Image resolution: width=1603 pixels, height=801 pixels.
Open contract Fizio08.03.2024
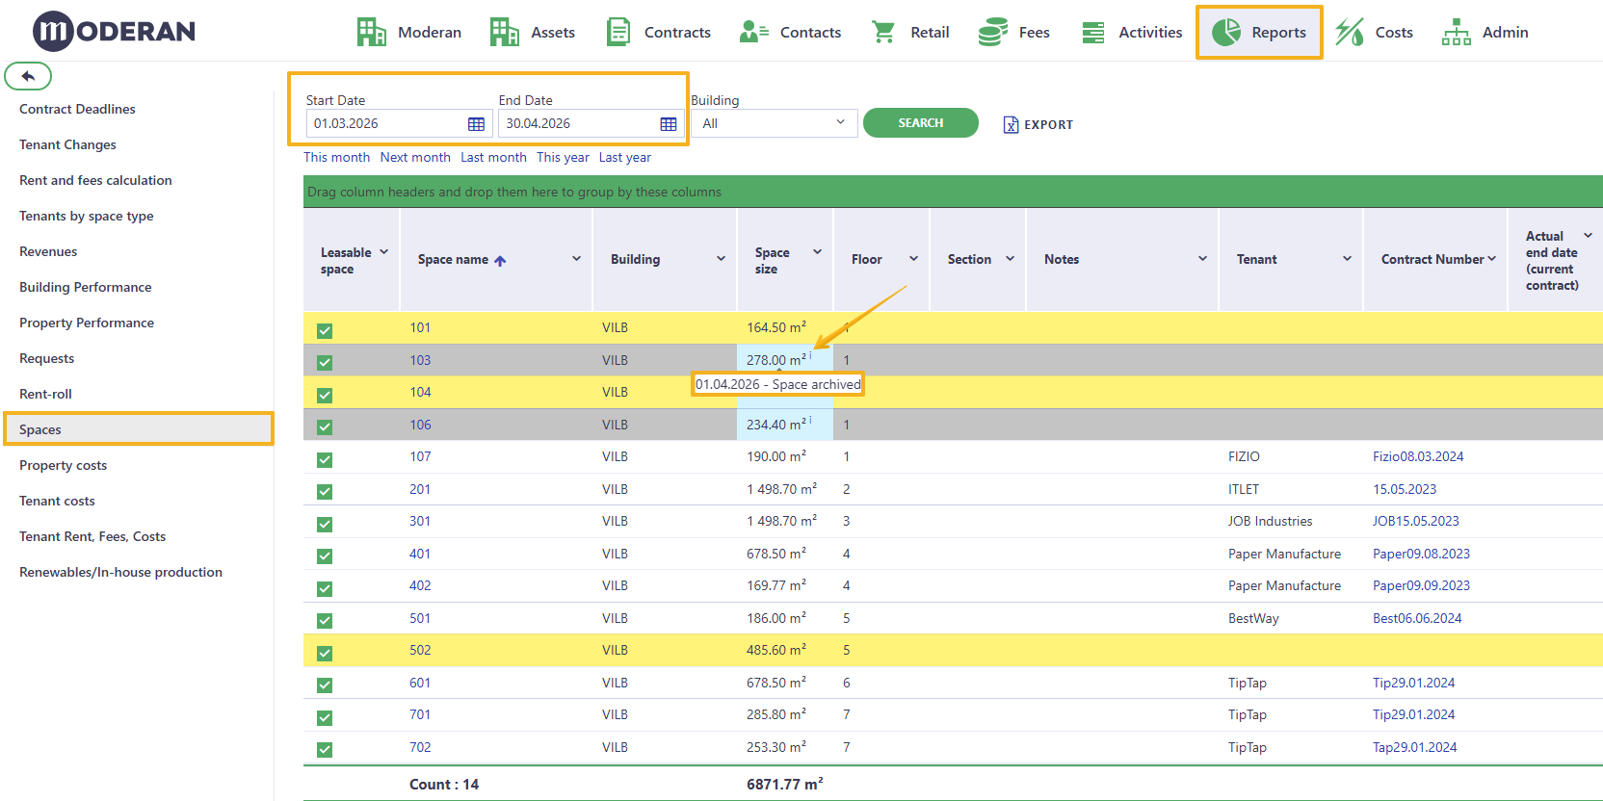pyautogui.click(x=1418, y=456)
